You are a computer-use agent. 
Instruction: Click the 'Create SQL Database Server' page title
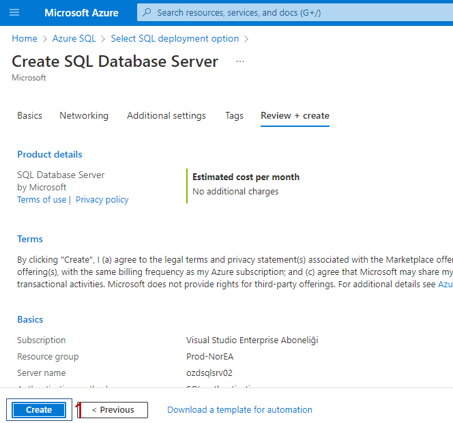point(115,61)
